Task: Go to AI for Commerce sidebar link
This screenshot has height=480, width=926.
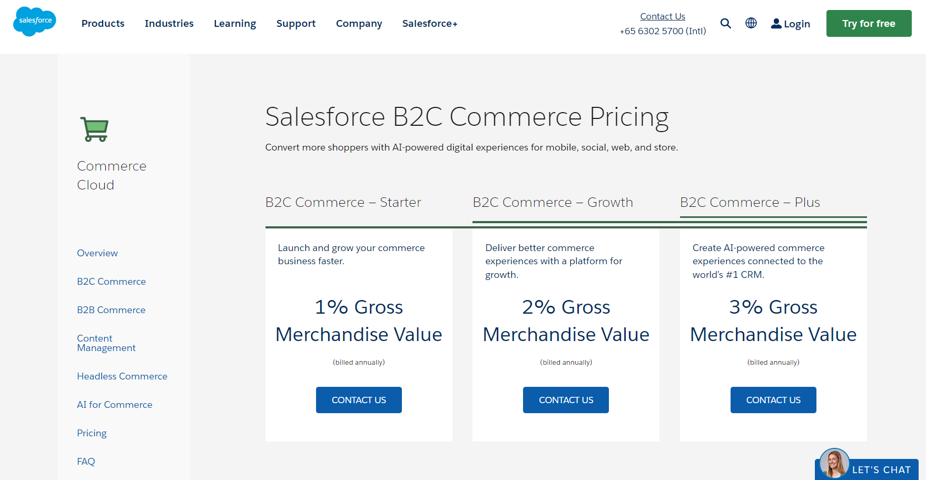Action: point(114,405)
